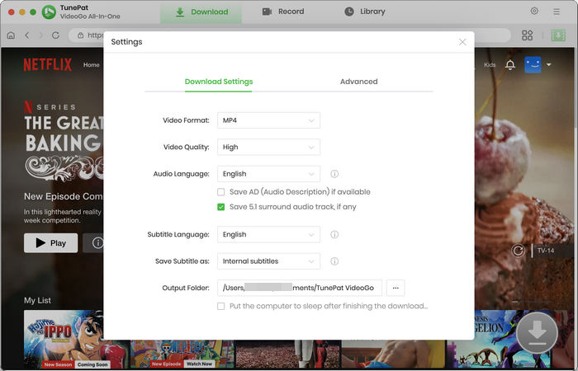Open Netflix notifications bell
Image resolution: width=578 pixels, height=371 pixels.
[x=509, y=65]
